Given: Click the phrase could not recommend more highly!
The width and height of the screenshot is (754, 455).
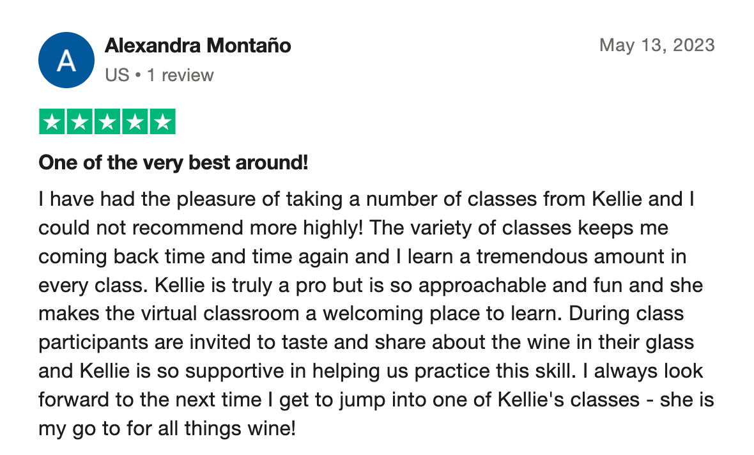Looking at the screenshot, I should (x=201, y=228).
